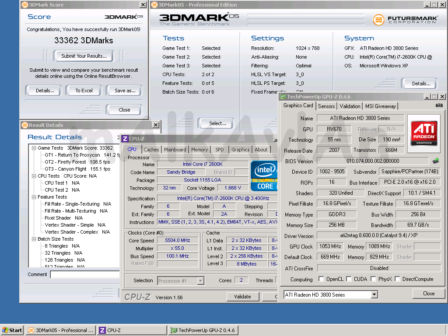
Task: Collapse the Feature Tests tree node
Action: [x=34, y=197]
